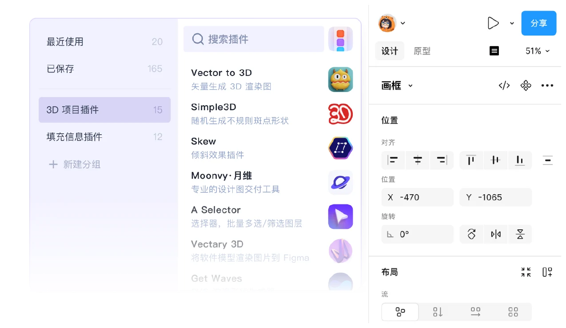Click the create component icon
The image size is (566, 328).
[x=526, y=86]
